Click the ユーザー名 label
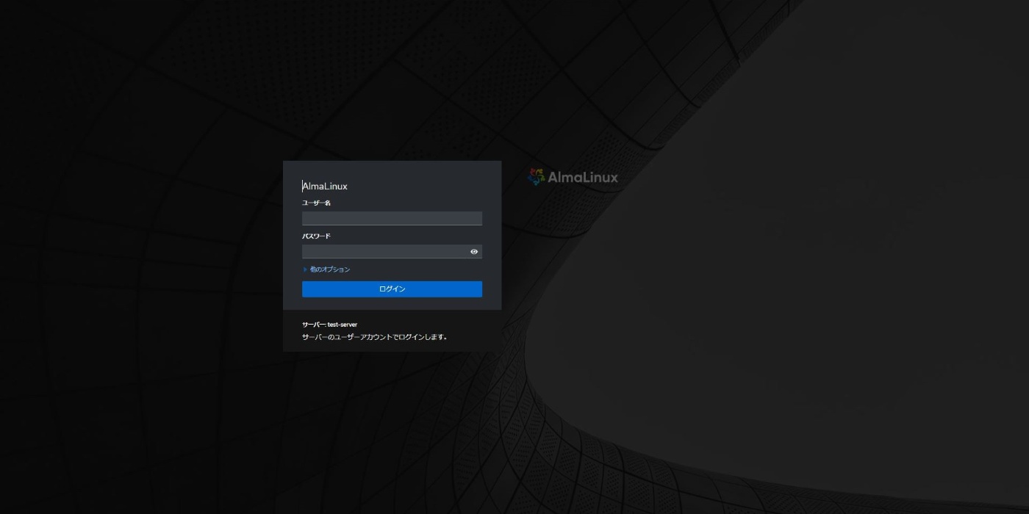The width and height of the screenshot is (1029, 514). (x=316, y=203)
